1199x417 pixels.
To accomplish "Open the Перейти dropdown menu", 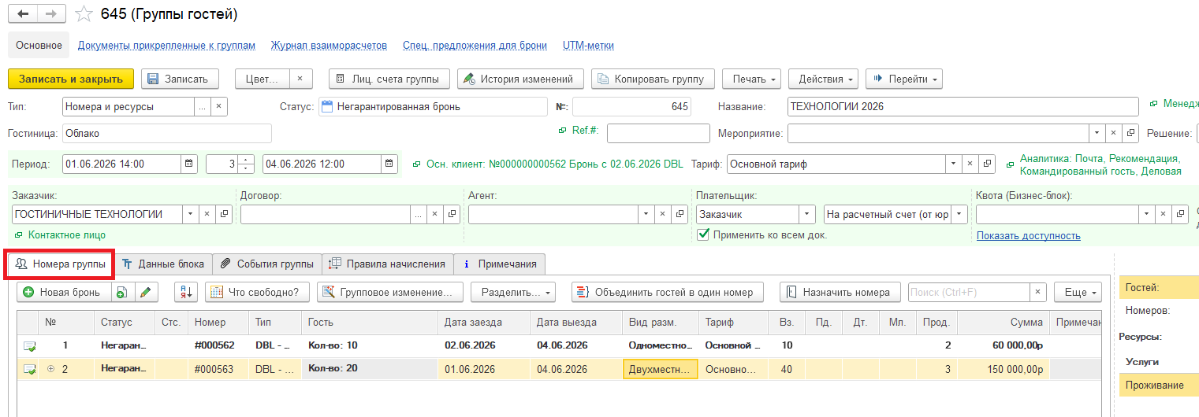I will (x=904, y=79).
